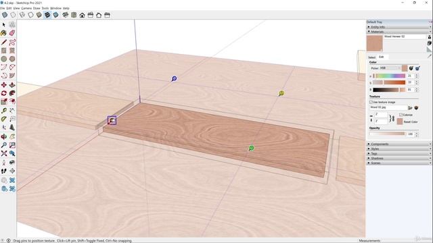
Task: Select the arrow Select tool
Action: (x=3, y=25)
